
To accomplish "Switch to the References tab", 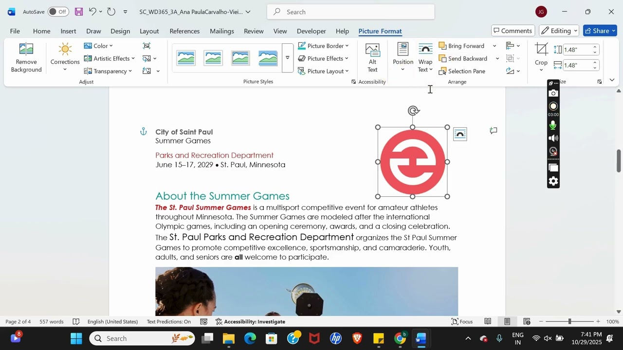I will [x=184, y=31].
